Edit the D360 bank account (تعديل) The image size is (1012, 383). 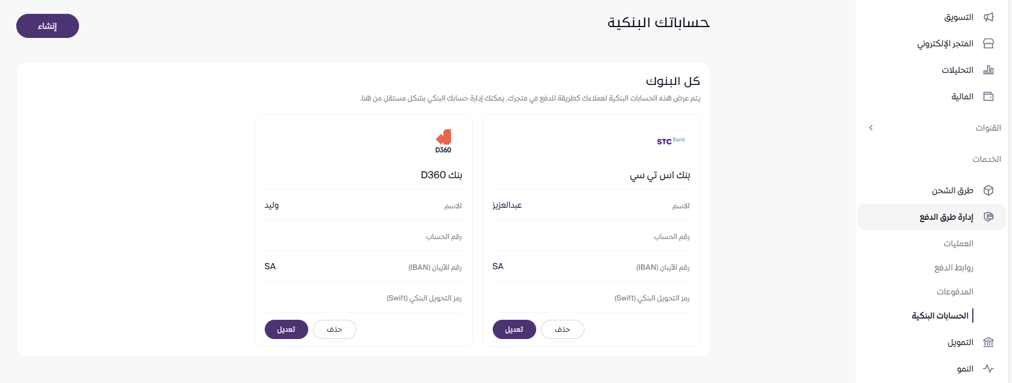[286, 329]
